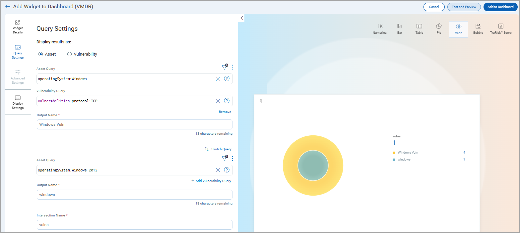The width and height of the screenshot is (520, 233).
Task: Open filter icon for operatingSystem:Windows asset query
Action: [x=225, y=67]
